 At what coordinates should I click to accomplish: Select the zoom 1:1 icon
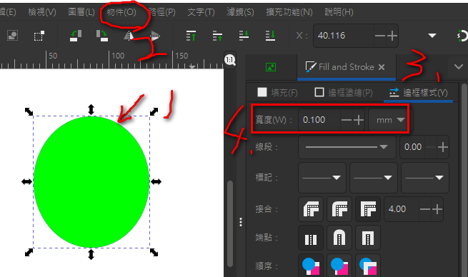pyautogui.click(x=230, y=60)
